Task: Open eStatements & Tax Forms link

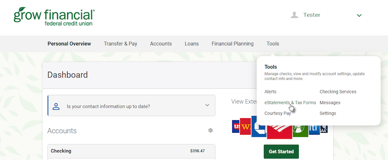Action: (290, 102)
